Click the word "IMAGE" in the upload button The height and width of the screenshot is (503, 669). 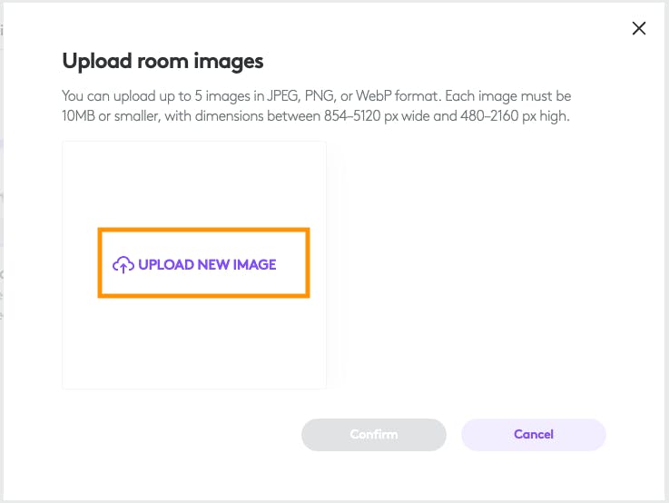253,265
